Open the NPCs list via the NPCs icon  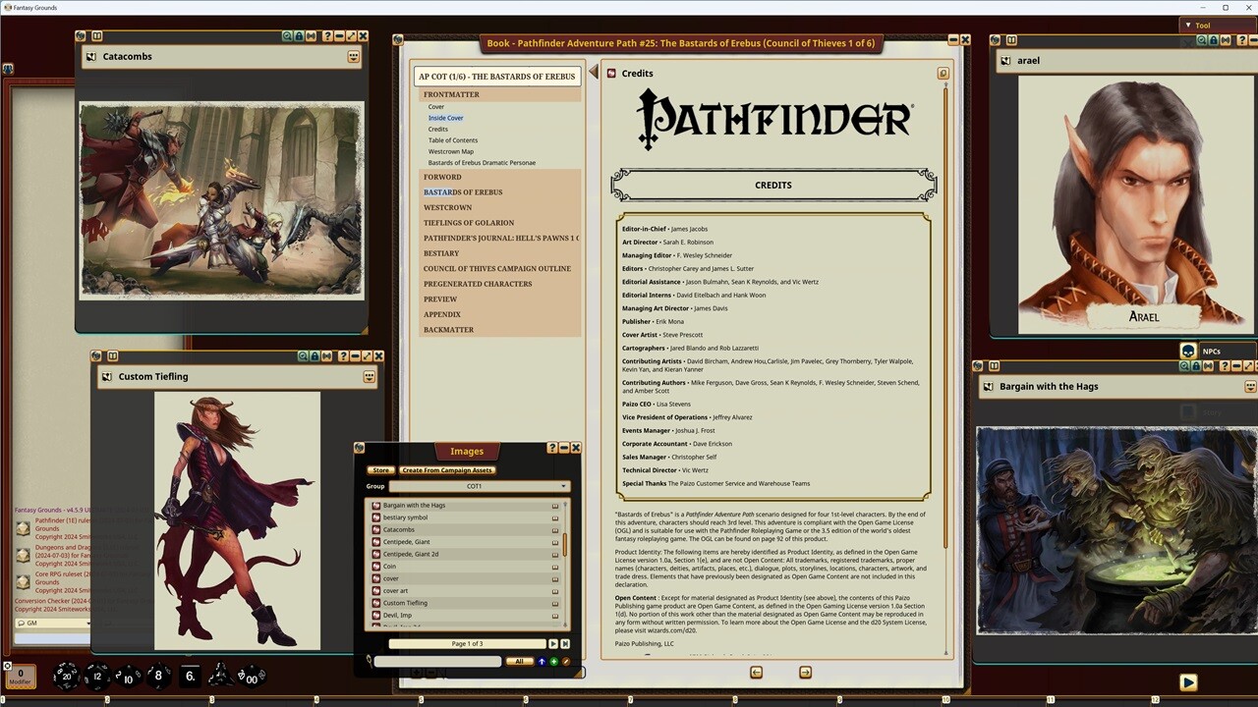[x=1188, y=351]
